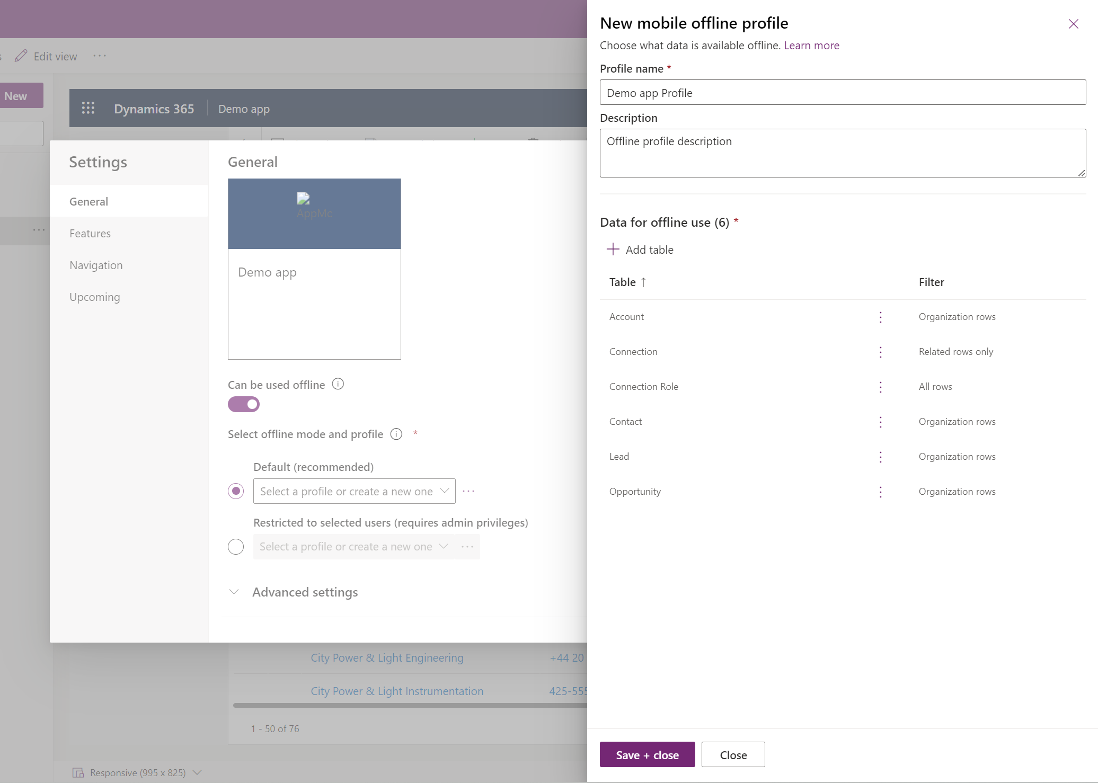1098x783 pixels.
Task: Click the Features menu item in Settings
Action: coord(90,232)
